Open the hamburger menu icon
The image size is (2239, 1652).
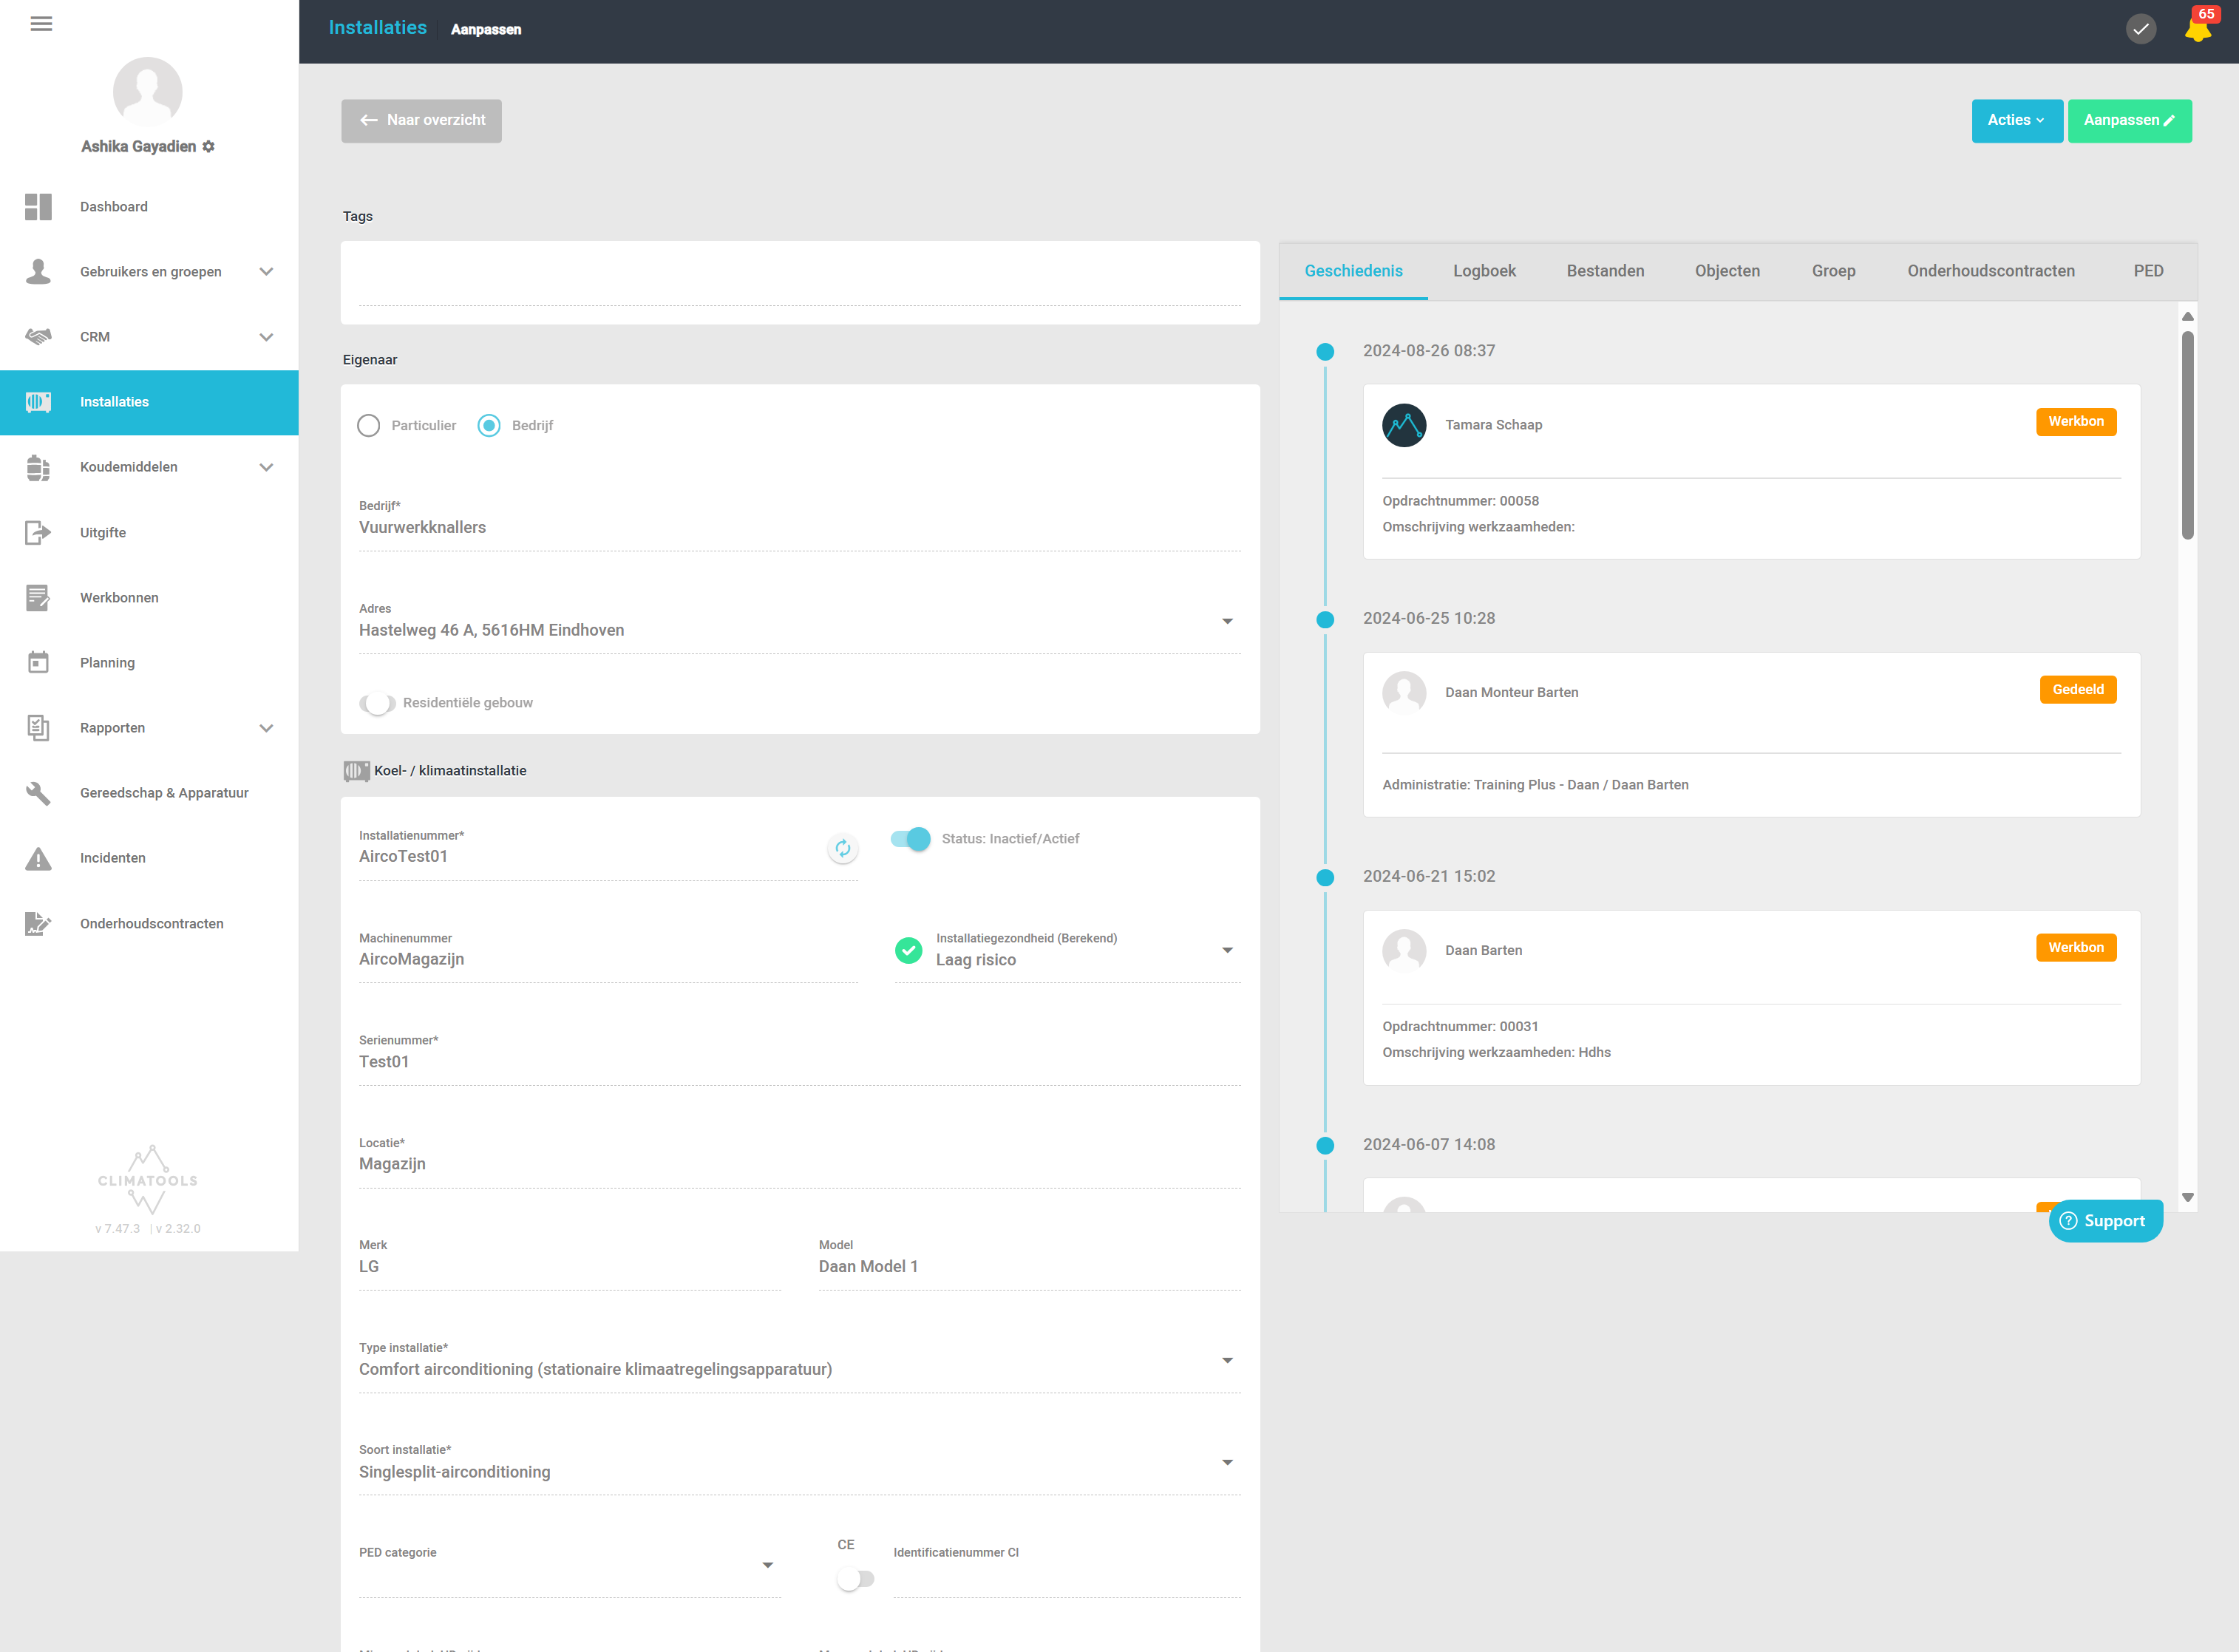tap(41, 24)
